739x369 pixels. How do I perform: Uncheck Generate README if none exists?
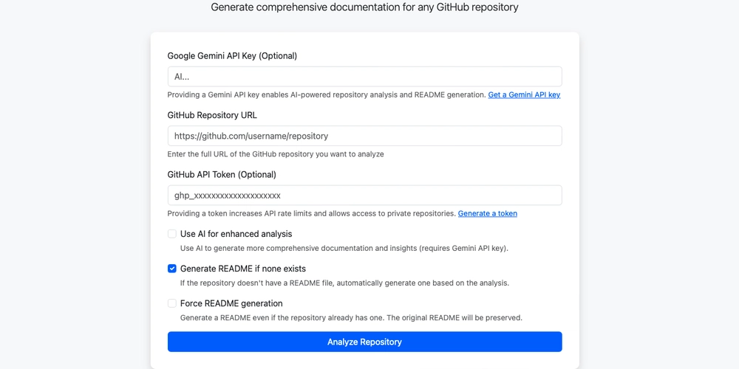[x=172, y=269]
